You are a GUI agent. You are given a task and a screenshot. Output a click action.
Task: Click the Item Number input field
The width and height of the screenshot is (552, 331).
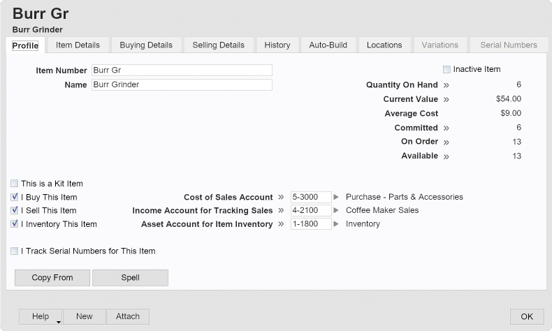coord(182,71)
